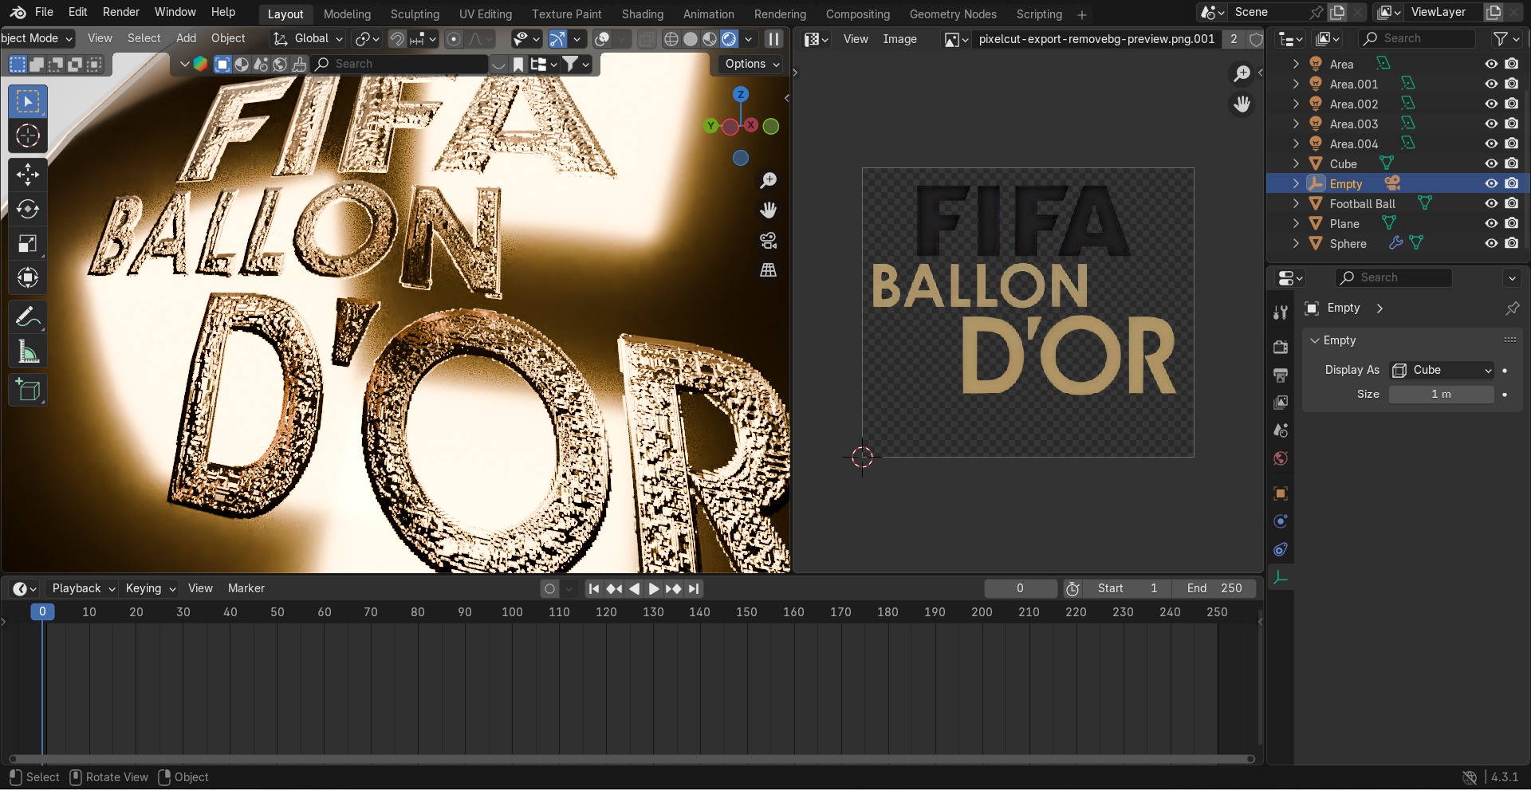Hide the Football Ball object in viewport

1491,203
